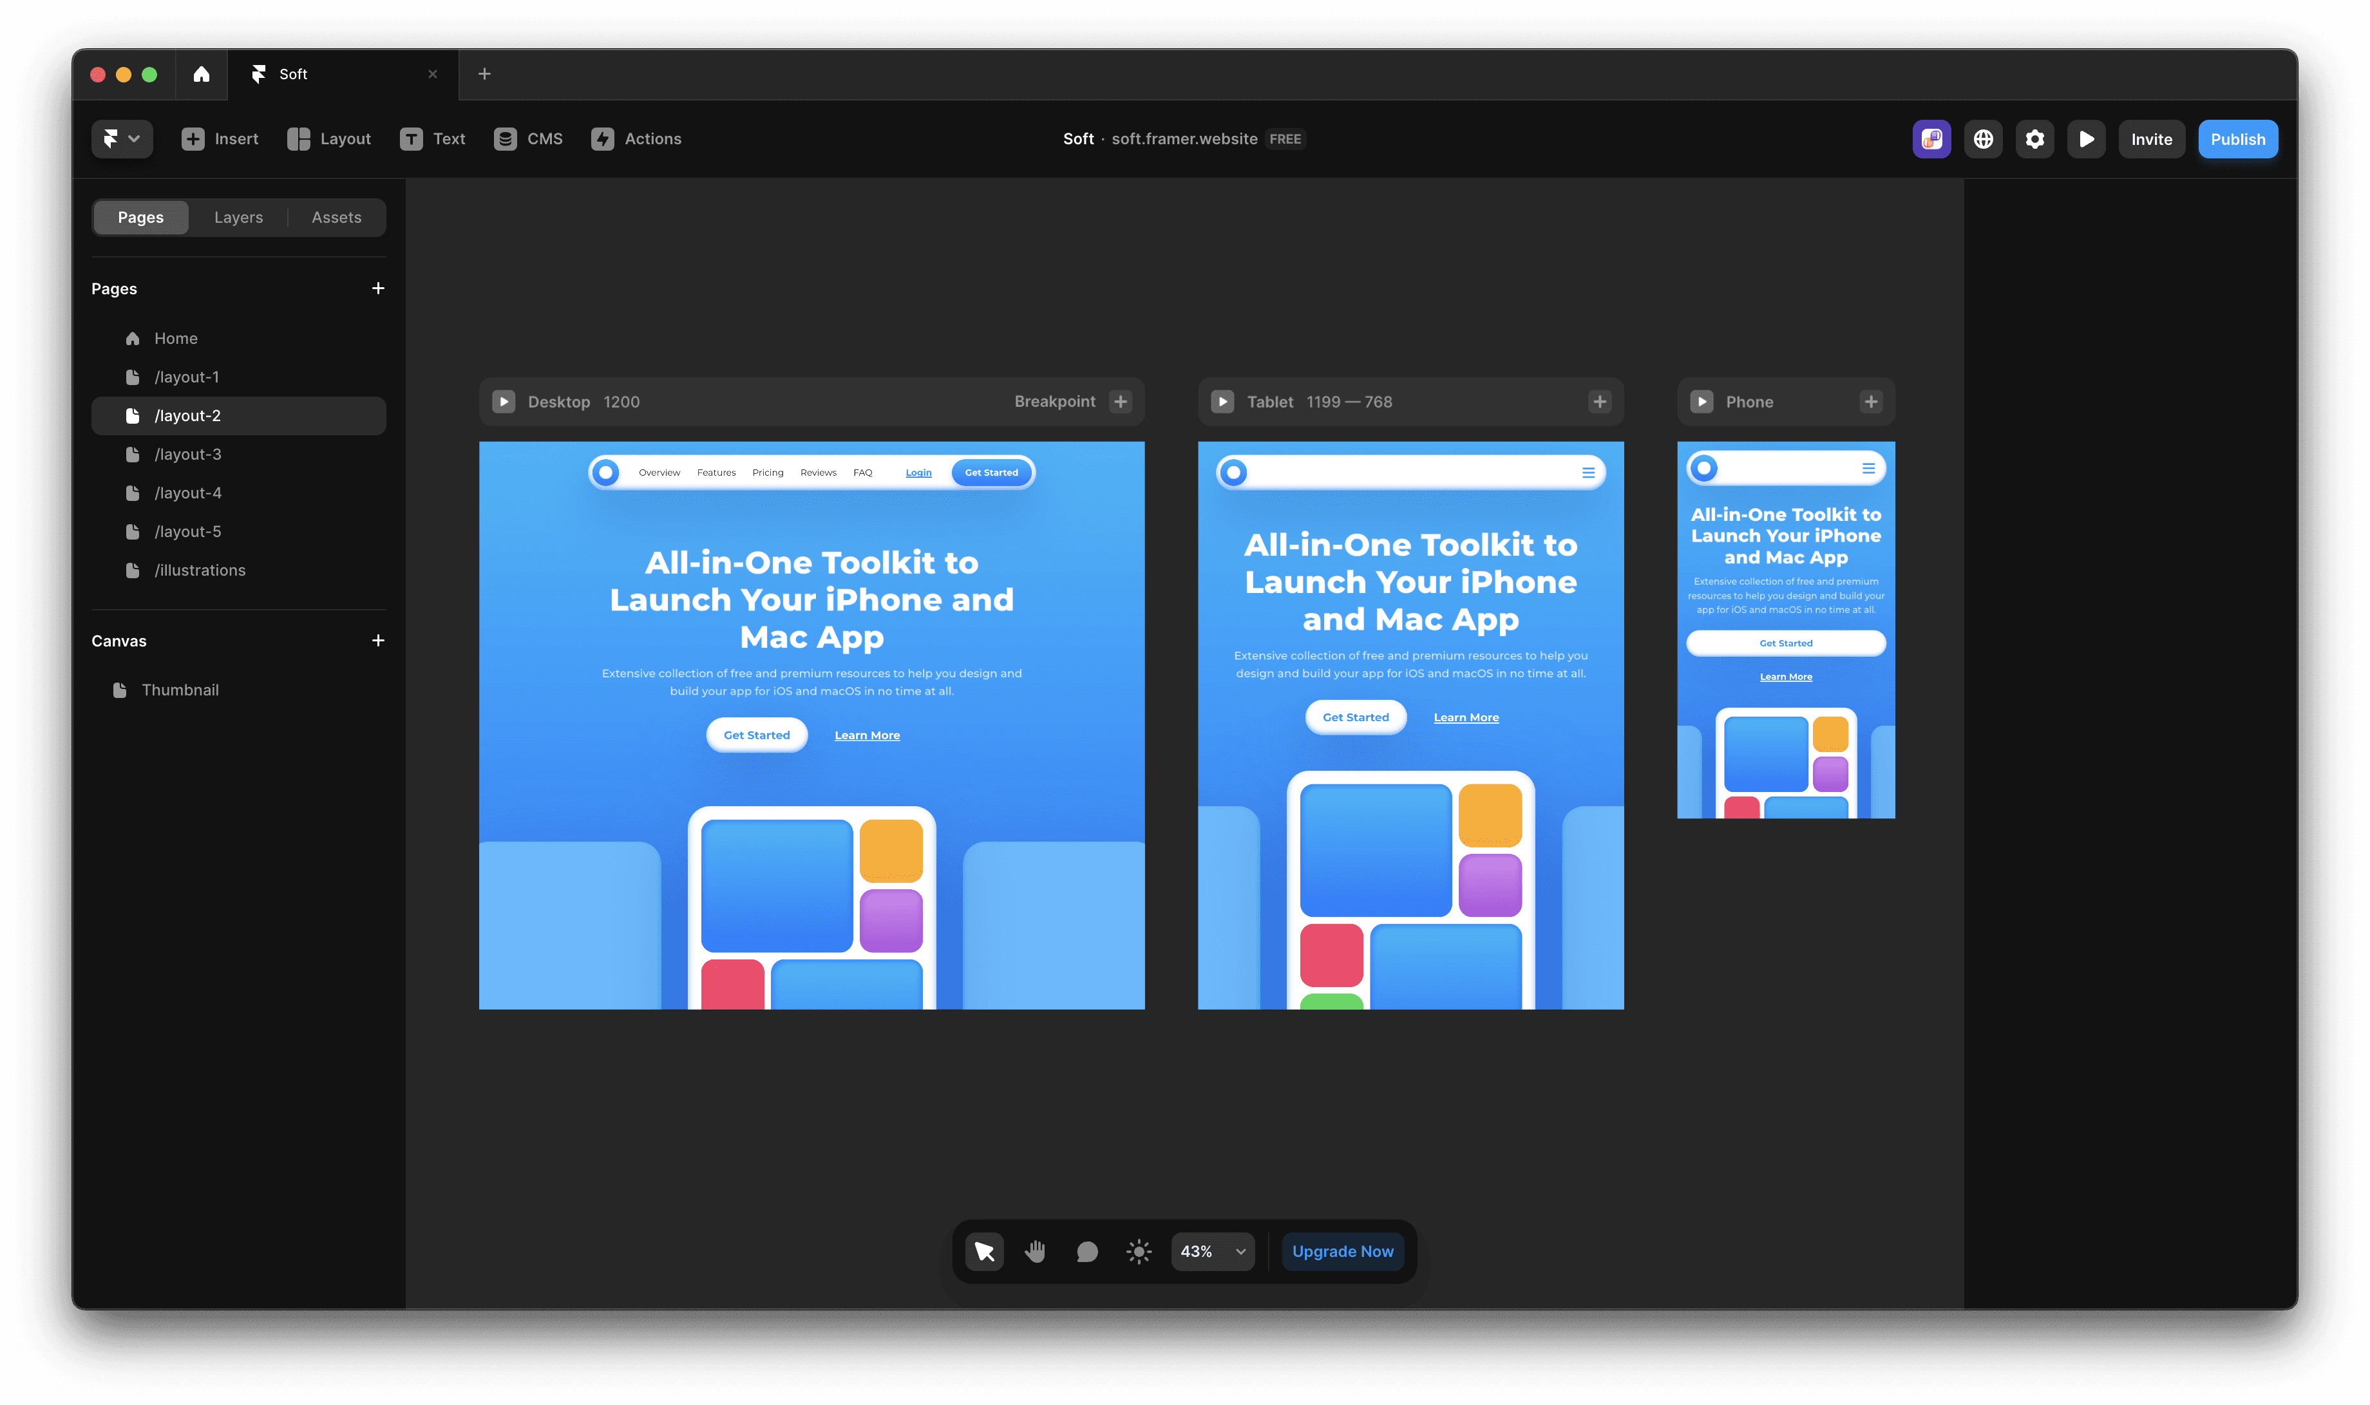This screenshot has height=1405, width=2370.
Task: Select the hand pan tool
Action: [x=1035, y=1252]
